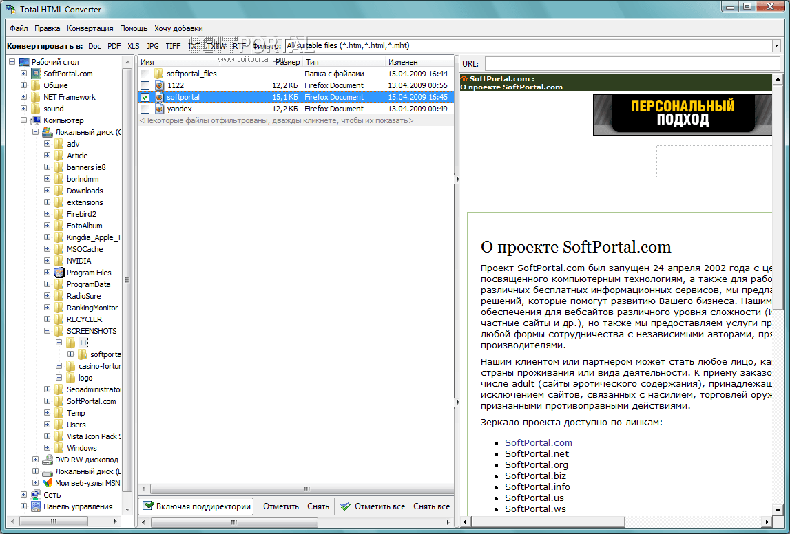Choose JPG conversion format

153,46
